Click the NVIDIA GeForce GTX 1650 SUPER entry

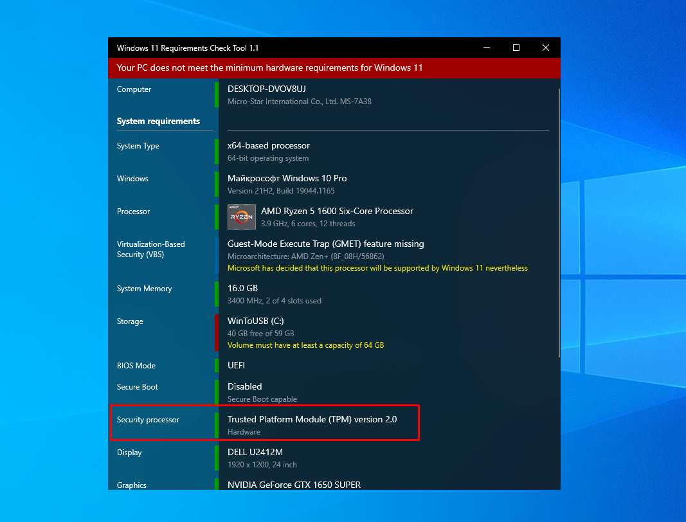(294, 485)
